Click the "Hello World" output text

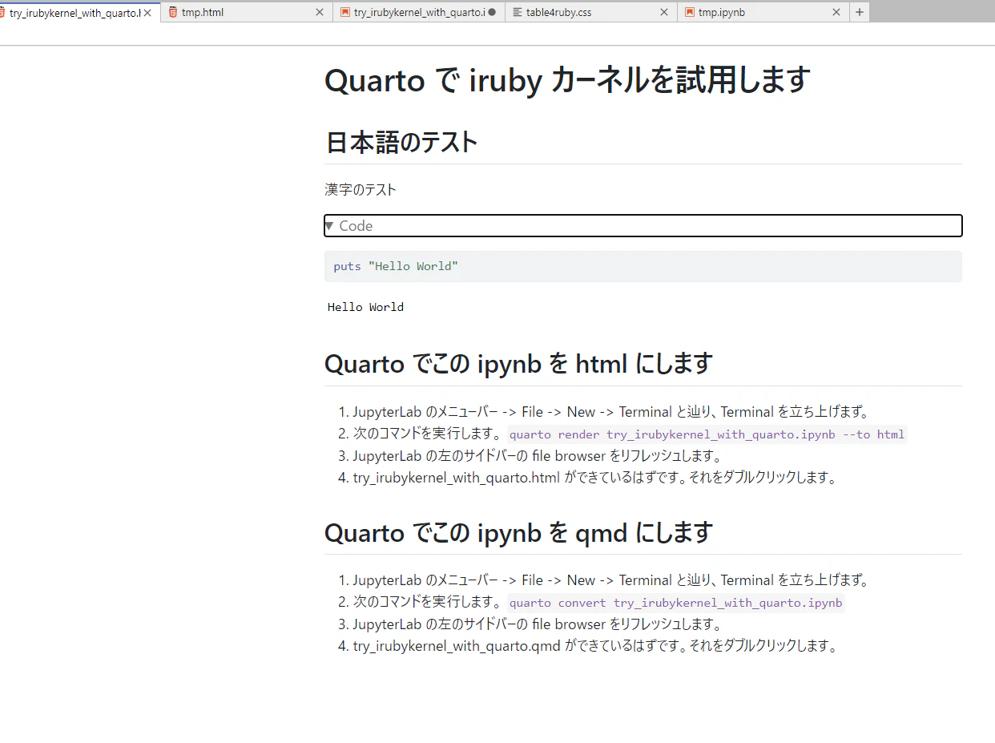pos(365,307)
